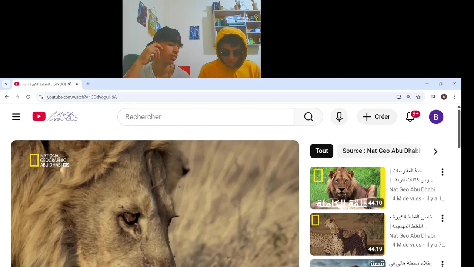Select the Tout filter chip
Screen dimensions: 474x267
(x=321, y=151)
